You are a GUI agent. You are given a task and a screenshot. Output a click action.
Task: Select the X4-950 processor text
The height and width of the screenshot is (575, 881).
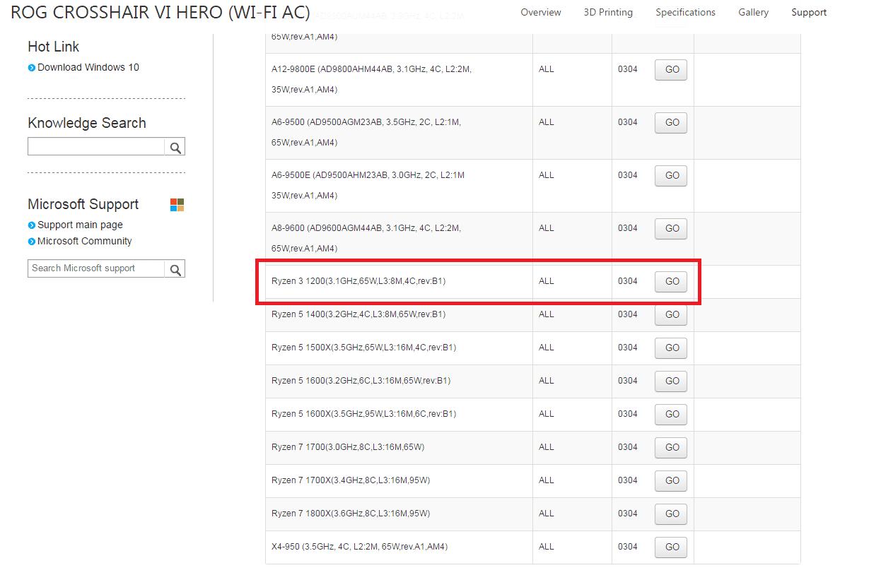[359, 547]
